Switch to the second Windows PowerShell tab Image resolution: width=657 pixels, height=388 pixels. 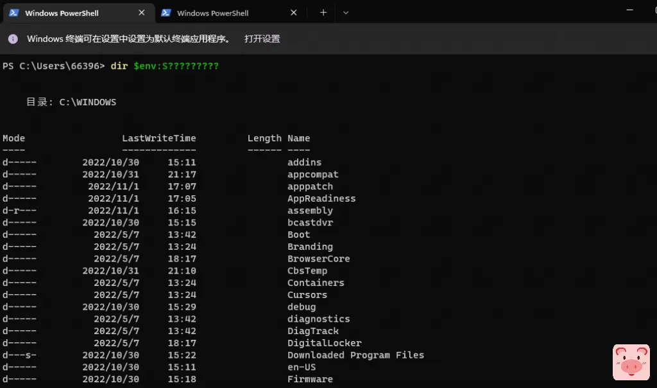212,13
